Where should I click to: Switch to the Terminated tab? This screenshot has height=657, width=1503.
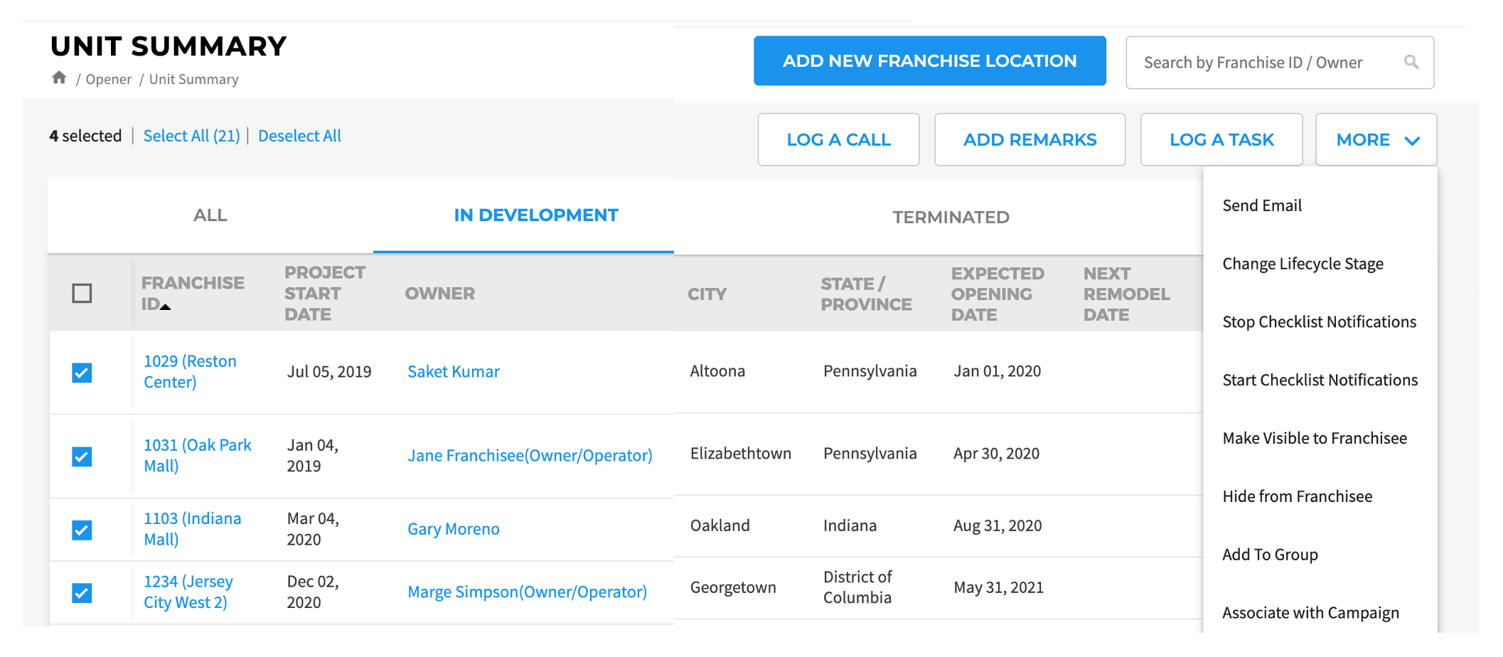pyautogui.click(x=951, y=218)
